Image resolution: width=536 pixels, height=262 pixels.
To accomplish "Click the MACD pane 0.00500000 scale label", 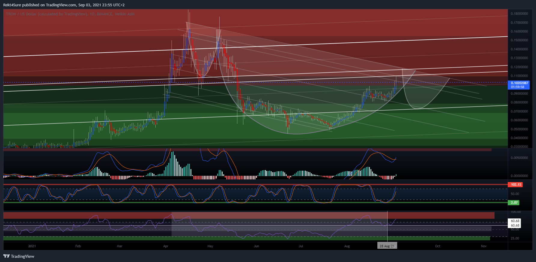I will click(519, 158).
